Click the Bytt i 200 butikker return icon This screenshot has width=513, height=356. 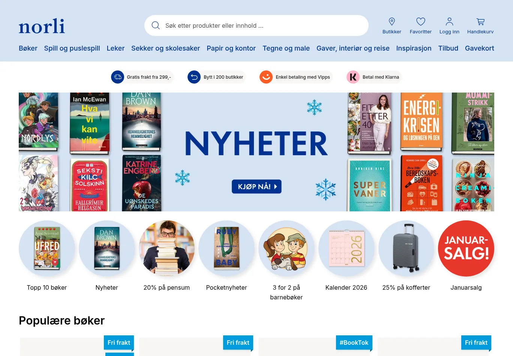coord(194,77)
